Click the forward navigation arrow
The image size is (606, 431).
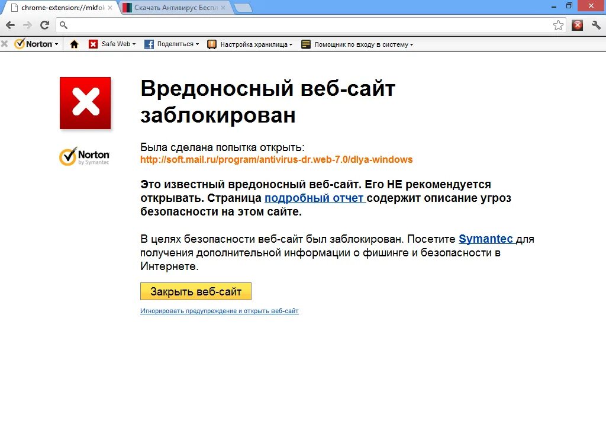27,25
